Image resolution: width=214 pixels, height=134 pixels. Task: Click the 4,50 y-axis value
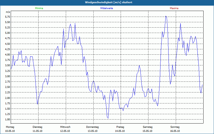coord(8,44)
